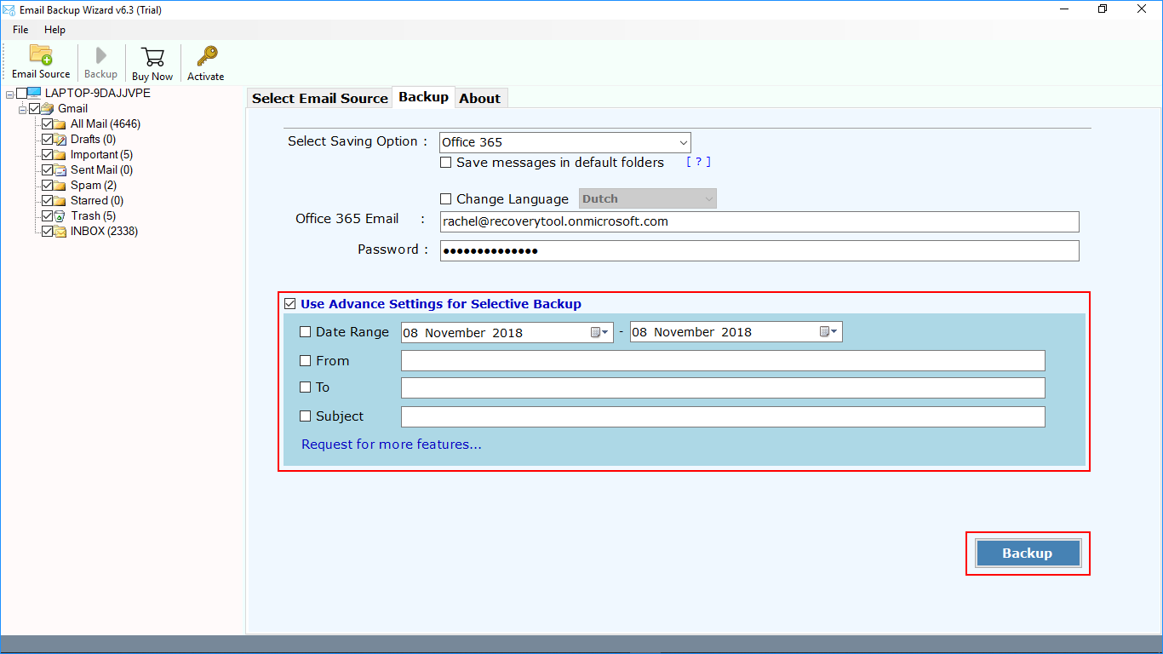Uncheck the All Mail (4646) checkbox
This screenshot has height=654, width=1163.
coord(48,123)
